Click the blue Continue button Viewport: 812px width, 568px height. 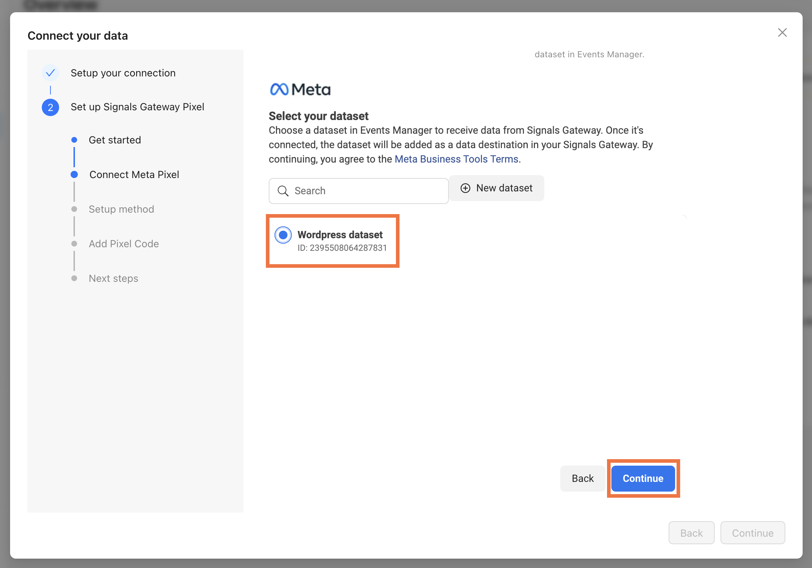coord(643,478)
